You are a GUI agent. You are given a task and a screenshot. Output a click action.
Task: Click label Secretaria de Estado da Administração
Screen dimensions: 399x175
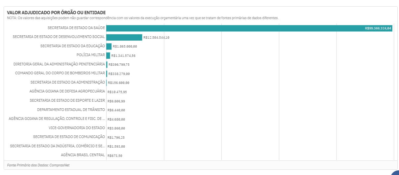click(67, 82)
